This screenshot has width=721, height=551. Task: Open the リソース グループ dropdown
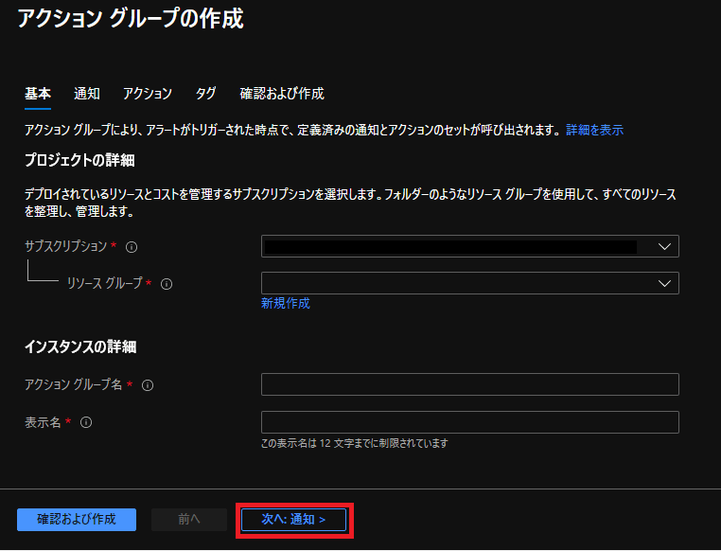click(470, 283)
